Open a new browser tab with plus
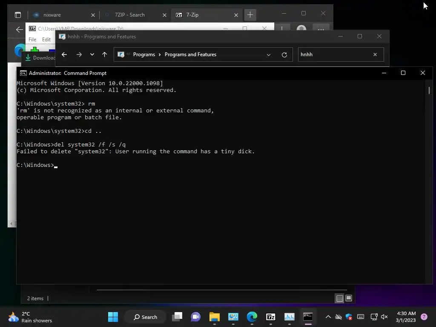Screen dimensions: 436x327 tap(250, 15)
